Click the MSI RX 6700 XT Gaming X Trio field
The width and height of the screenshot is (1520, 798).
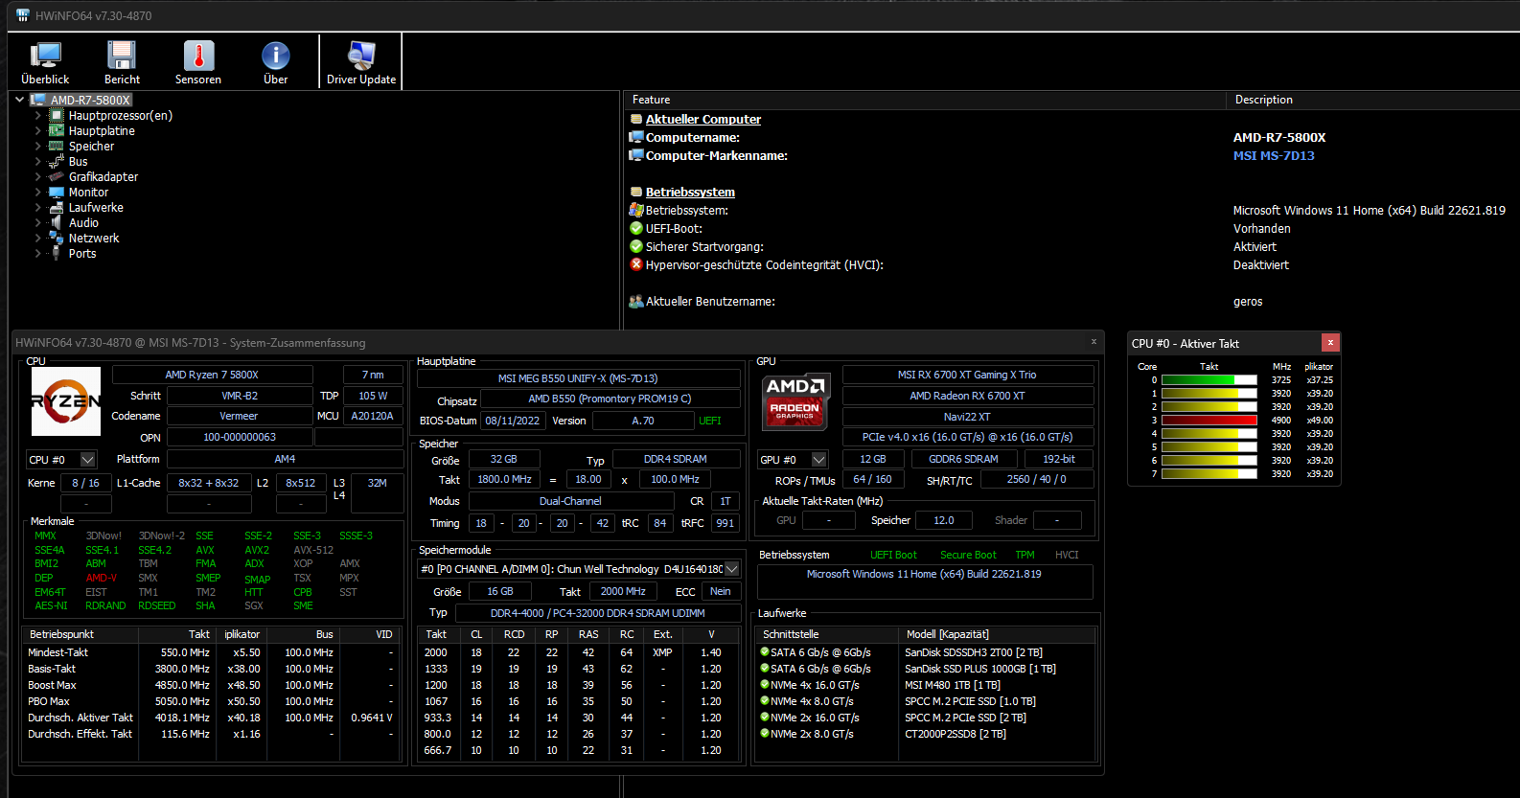coord(967,375)
